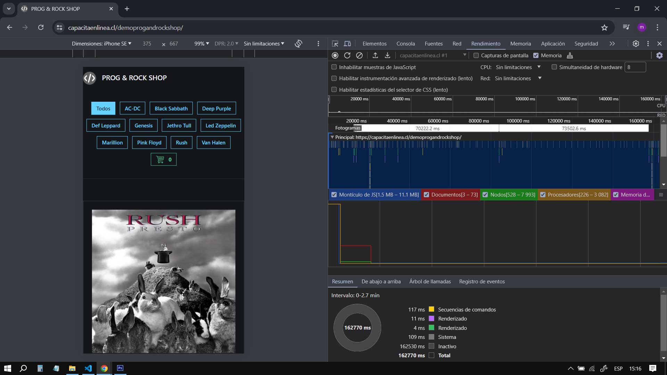Collapse the Principal track expander
This screenshot has height=375, width=667.
332,137
